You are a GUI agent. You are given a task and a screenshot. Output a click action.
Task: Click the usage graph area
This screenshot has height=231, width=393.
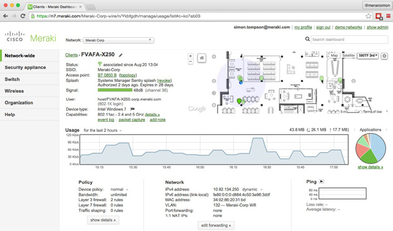[x=214, y=150]
